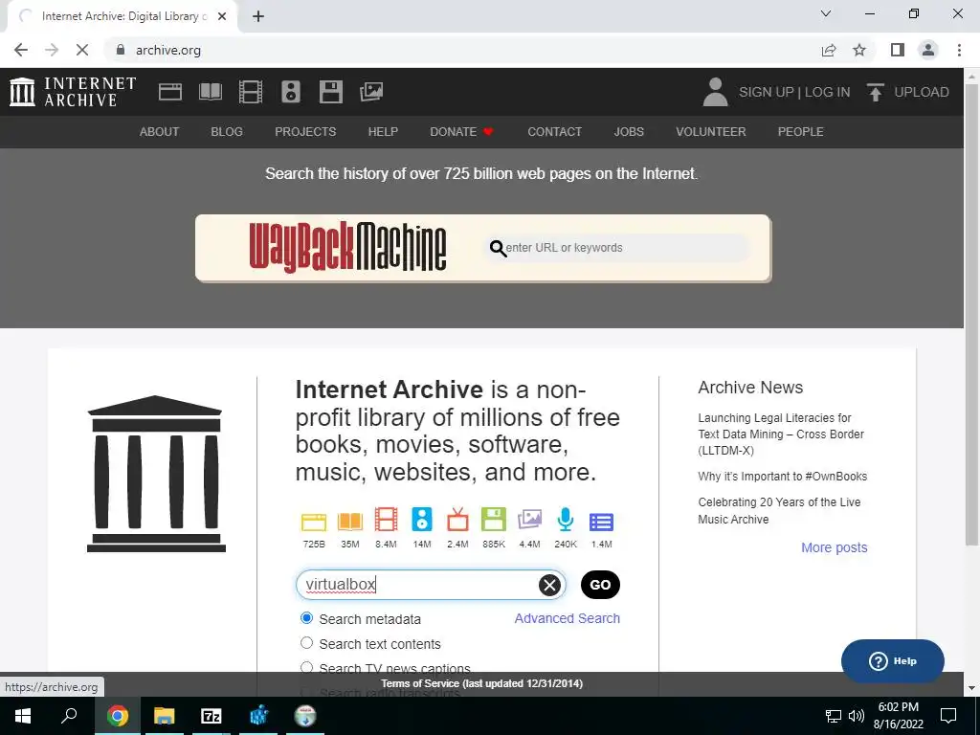Open the DONATE menu item
The height and width of the screenshot is (735, 980).
(461, 132)
